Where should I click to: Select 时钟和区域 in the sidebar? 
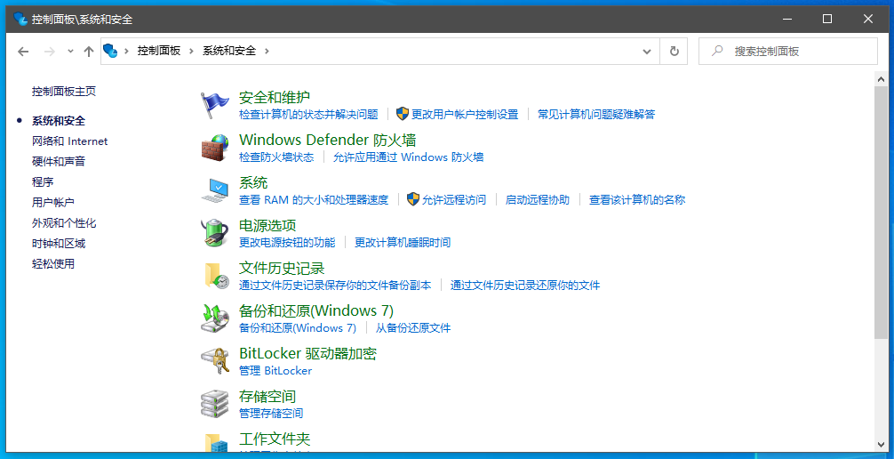(59, 243)
